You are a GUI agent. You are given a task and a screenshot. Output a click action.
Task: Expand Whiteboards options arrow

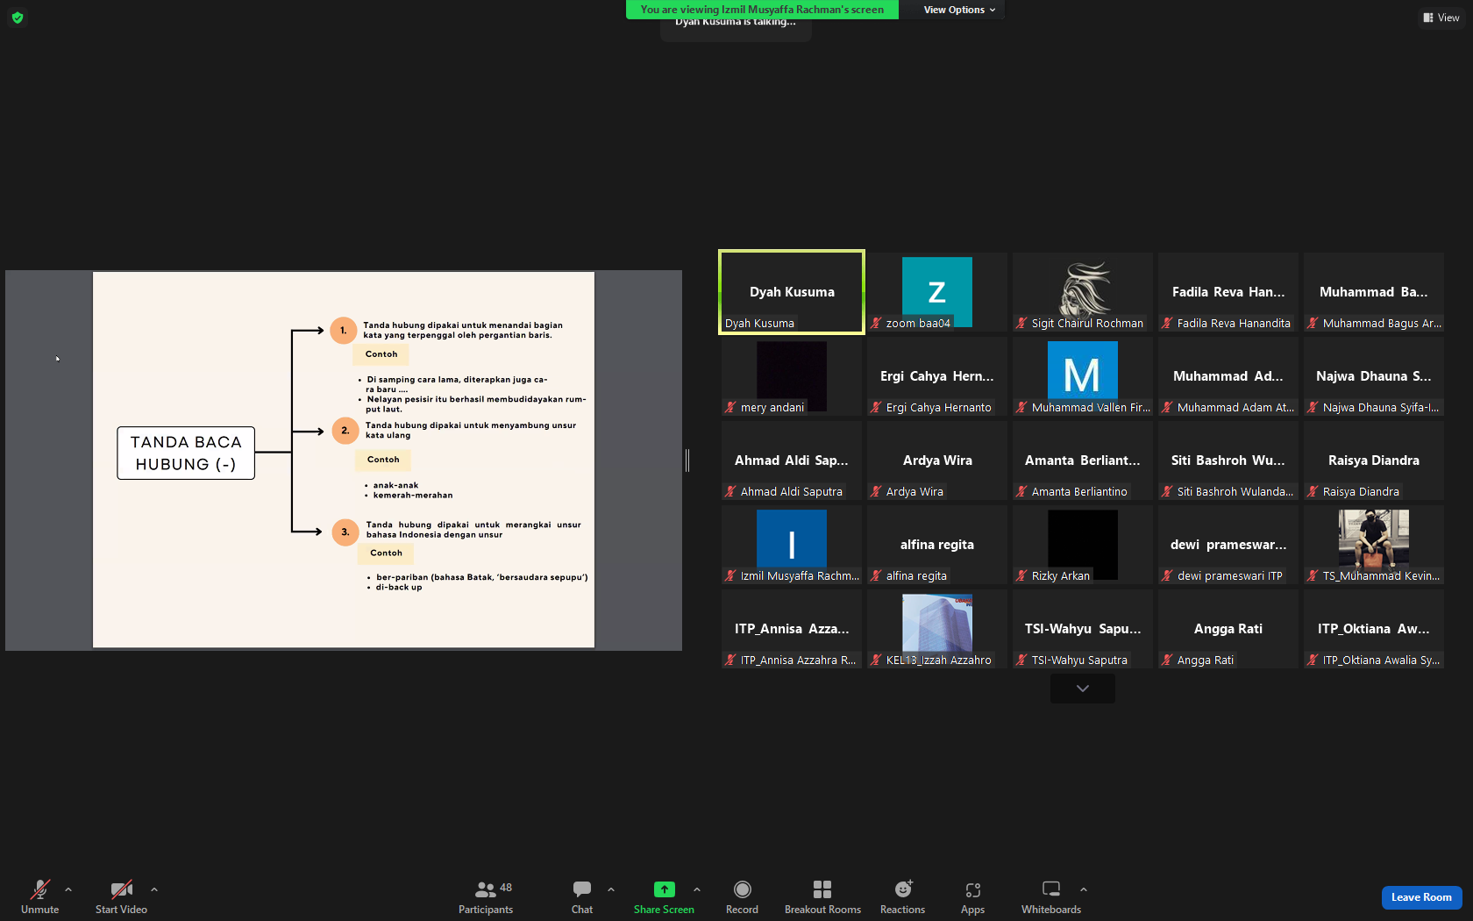point(1084,889)
